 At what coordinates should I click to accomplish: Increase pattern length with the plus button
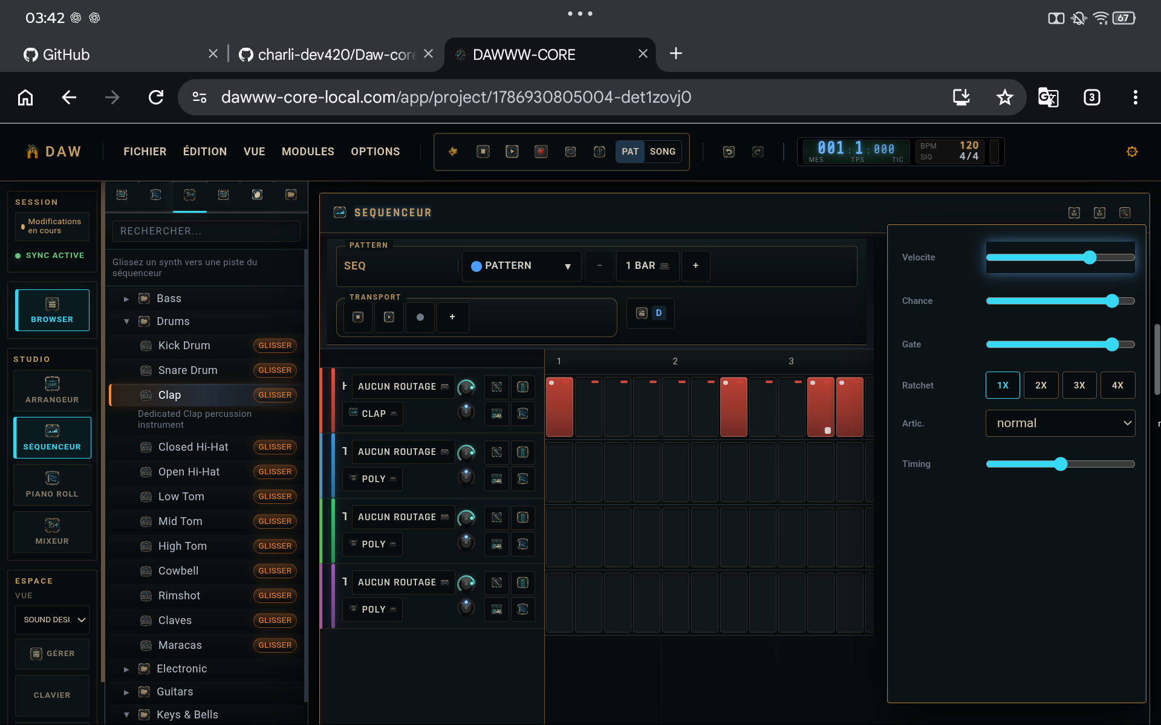695,266
